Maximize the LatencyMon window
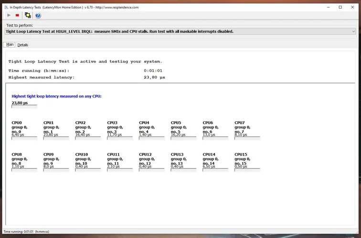Screen dimensions: 361x238 340,7
